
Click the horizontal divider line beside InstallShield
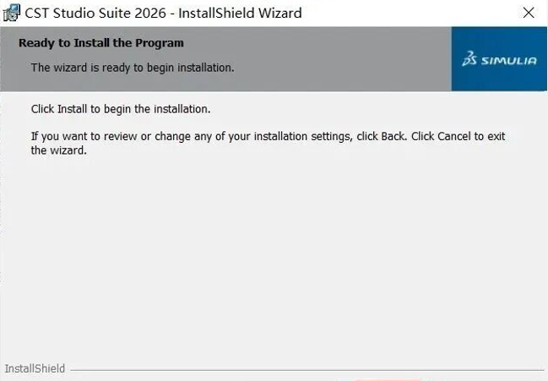pyautogui.click(x=304, y=370)
